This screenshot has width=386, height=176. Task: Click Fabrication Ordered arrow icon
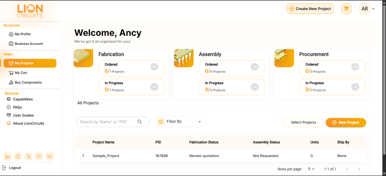[154, 67]
